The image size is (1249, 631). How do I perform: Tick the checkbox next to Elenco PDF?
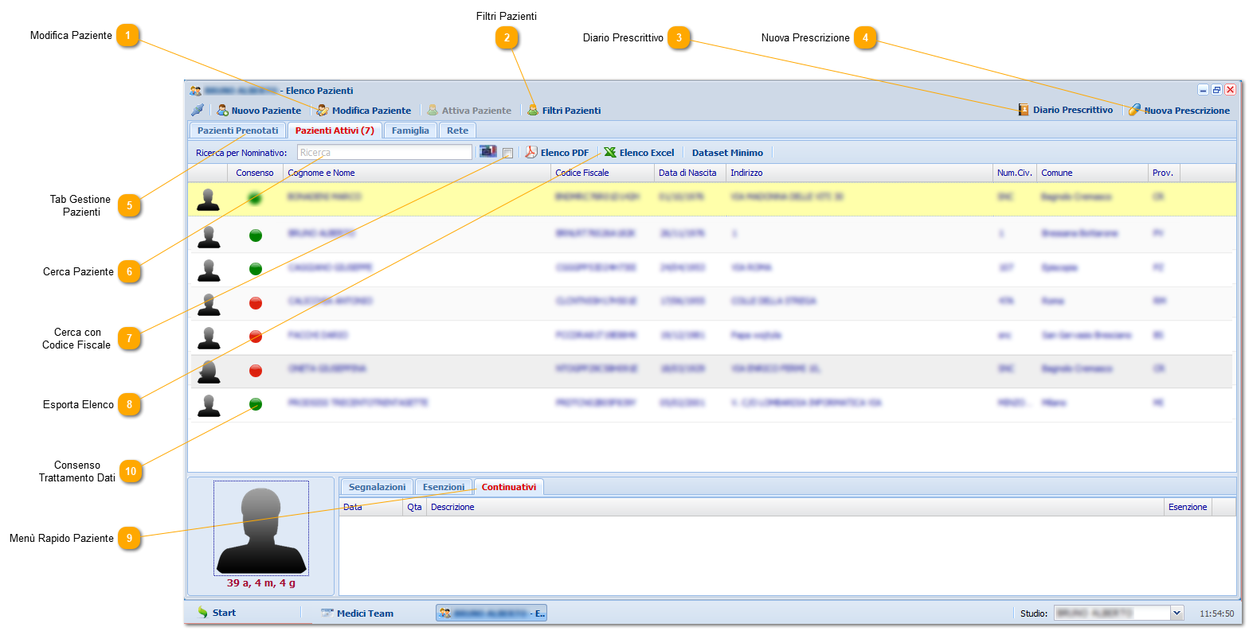tap(507, 153)
